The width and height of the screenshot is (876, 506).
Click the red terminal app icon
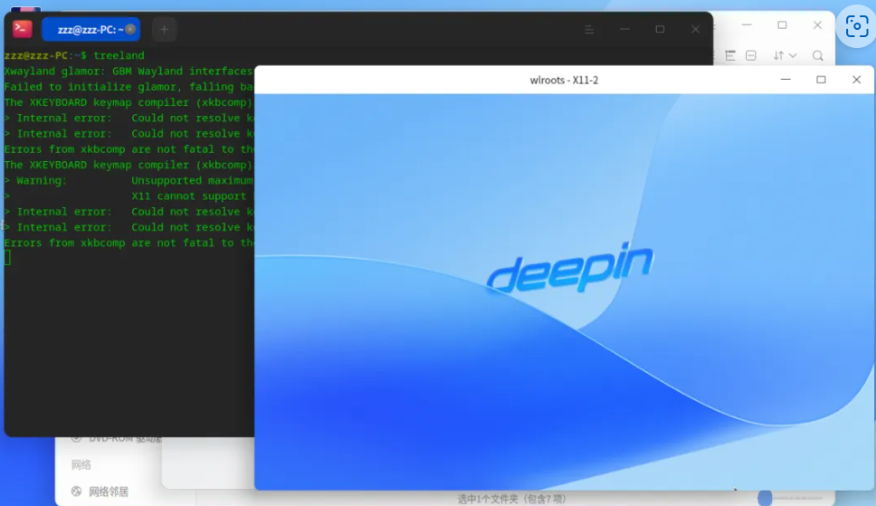click(23, 29)
